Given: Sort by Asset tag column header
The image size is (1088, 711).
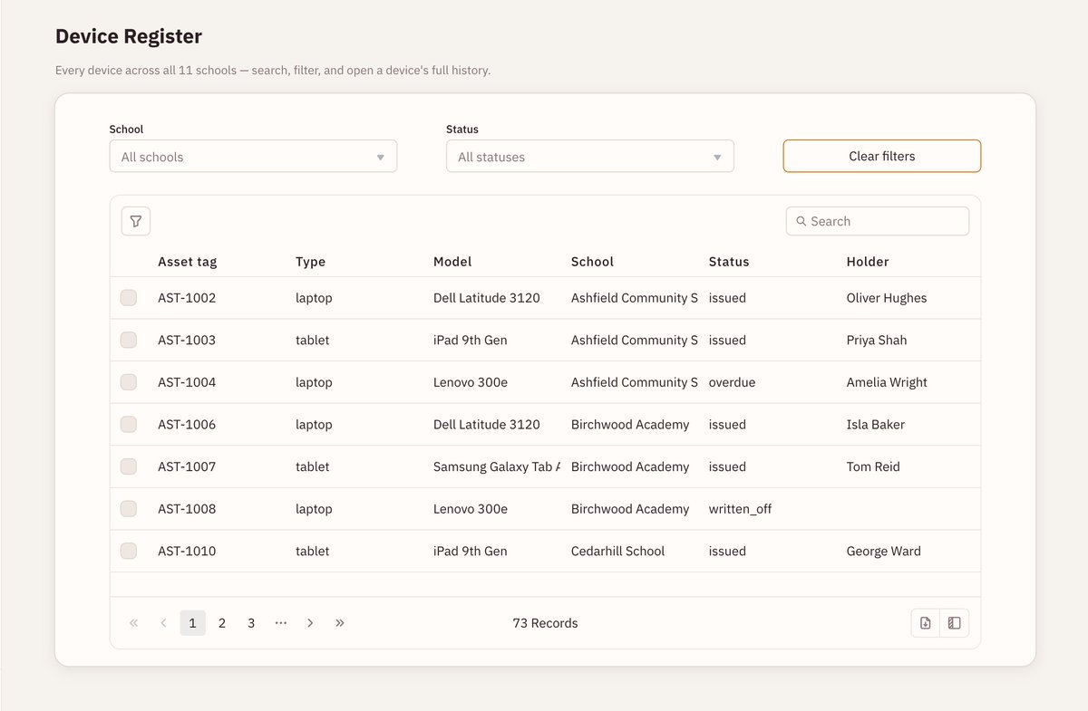Looking at the screenshot, I should coord(188,262).
